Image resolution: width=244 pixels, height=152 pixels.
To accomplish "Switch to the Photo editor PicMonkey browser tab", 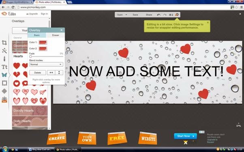I will [50, 2].
